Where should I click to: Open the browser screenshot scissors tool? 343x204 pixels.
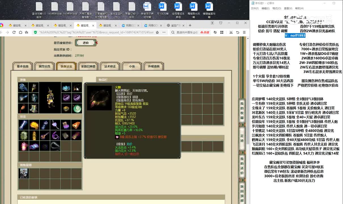[x=231, y=32]
